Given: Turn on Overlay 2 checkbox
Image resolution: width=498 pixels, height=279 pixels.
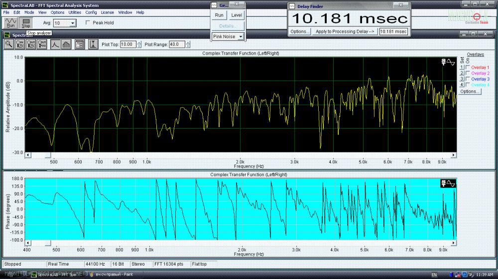Looking at the screenshot, I should coord(468,73).
